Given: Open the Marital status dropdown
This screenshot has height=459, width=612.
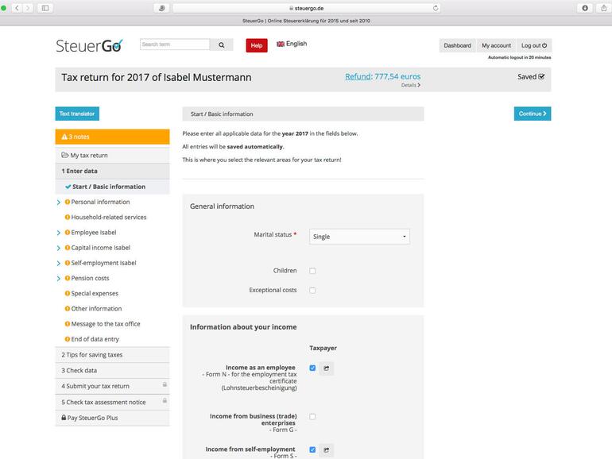Looking at the screenshot, I should (359, 237).
